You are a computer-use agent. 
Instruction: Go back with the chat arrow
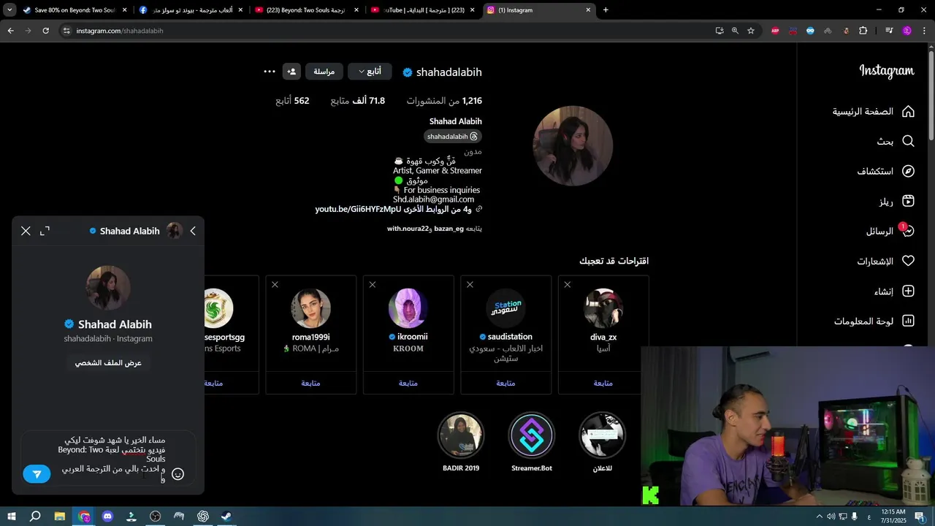click(x=193, y=231)
